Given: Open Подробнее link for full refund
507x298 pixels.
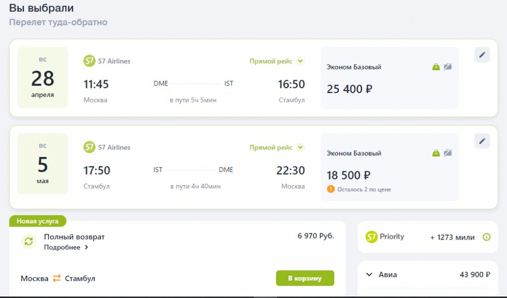Looking at the screenshot, I should (66, 248).
